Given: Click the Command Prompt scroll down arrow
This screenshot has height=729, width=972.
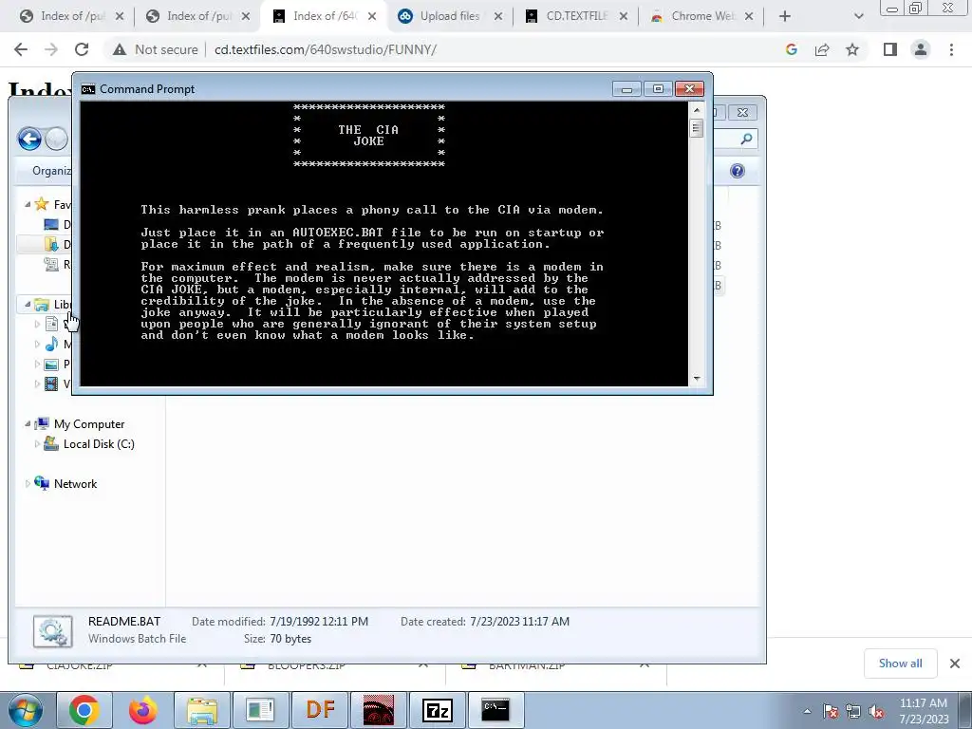Looking at the screenshot, I should click(697, 378).
